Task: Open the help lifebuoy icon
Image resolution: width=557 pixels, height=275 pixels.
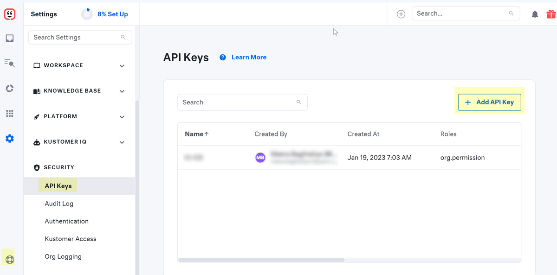Action: tap(10, 259)
